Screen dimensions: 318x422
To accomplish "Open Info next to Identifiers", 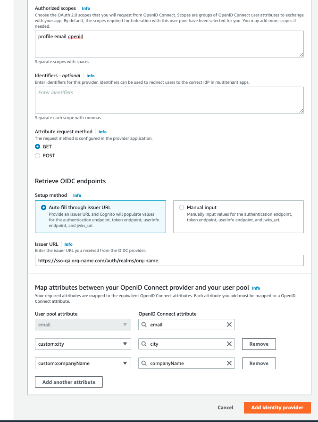I will tap(90, 75).
